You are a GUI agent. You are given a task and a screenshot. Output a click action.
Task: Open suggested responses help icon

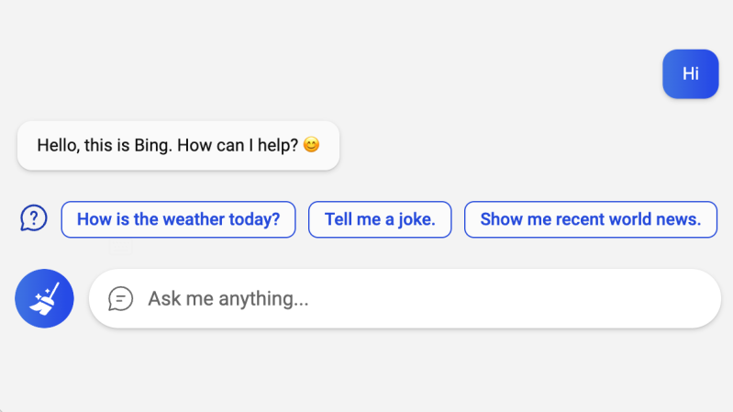coord(34,217)
